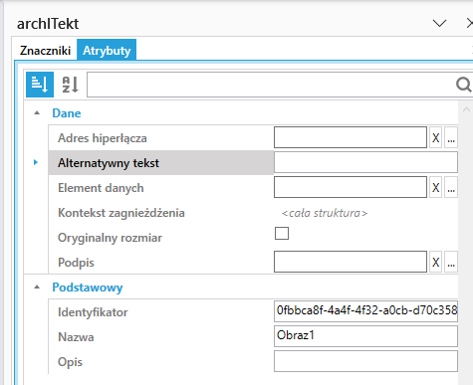
Task: Clear Podpis field with X button
Action: [x=435, y=262]
